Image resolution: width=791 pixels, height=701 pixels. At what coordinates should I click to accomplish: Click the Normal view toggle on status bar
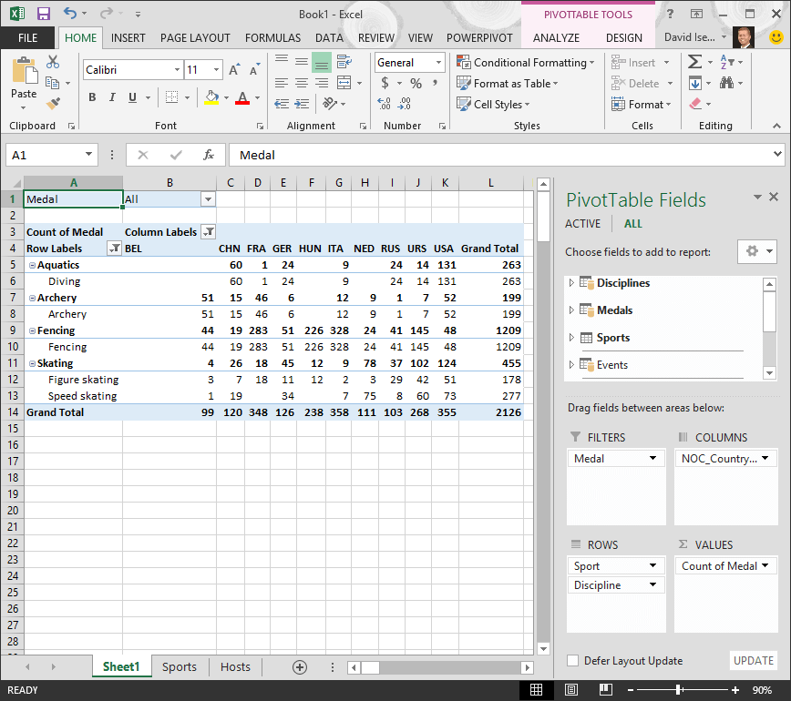pyautogui.click(x=536, y=690)
